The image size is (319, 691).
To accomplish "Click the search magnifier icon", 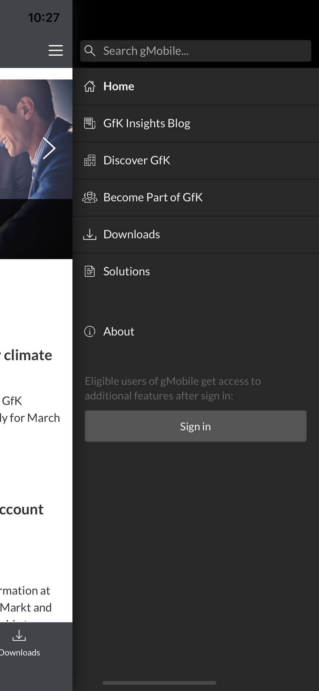I will tap(90, 51).
